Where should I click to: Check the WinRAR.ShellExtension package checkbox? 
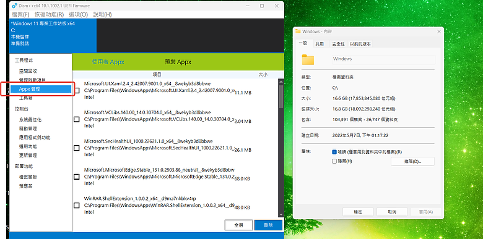pos(77,205)
